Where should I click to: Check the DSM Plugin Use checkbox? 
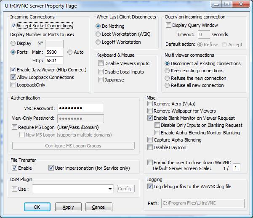coord(14,189)
